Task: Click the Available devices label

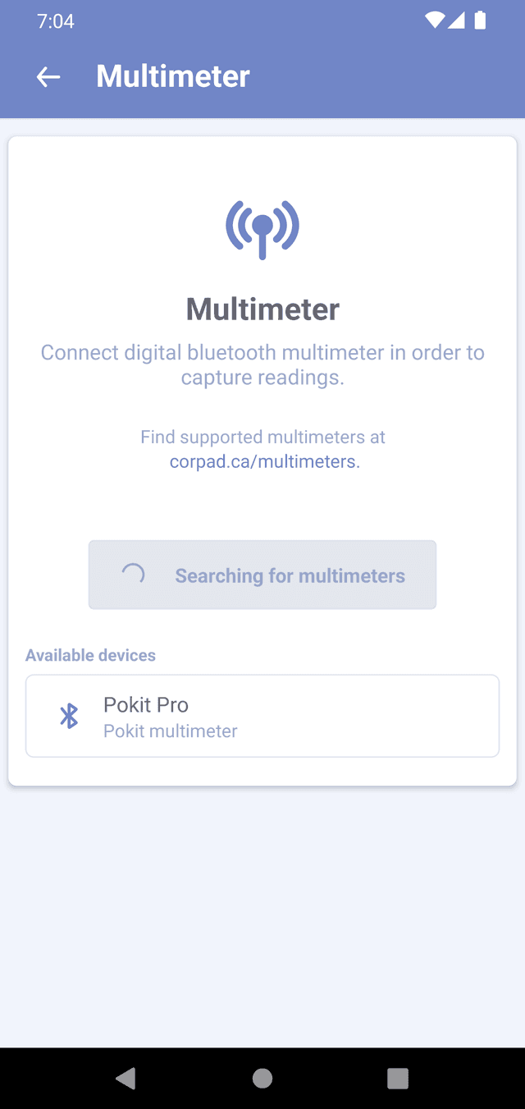Action: pyautogui.click(x=90, y=655)
